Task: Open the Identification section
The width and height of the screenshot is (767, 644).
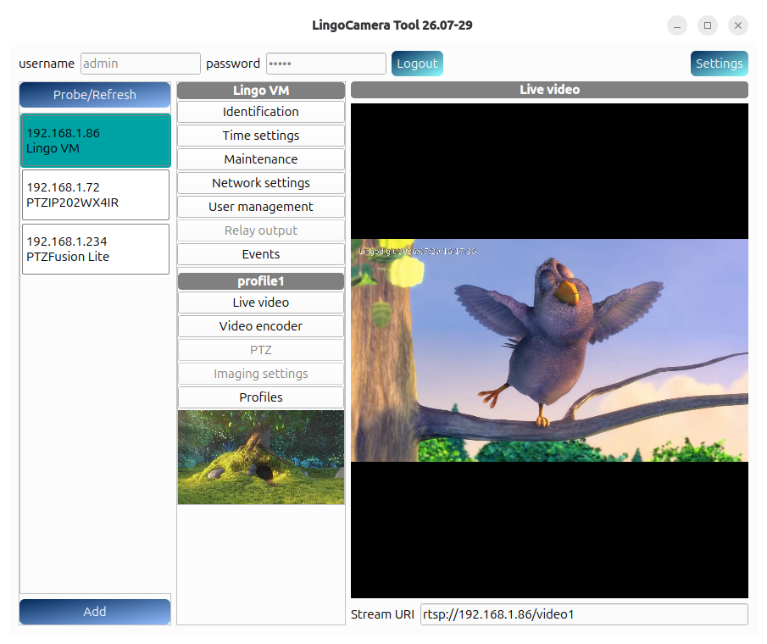Action: point(261,112)
